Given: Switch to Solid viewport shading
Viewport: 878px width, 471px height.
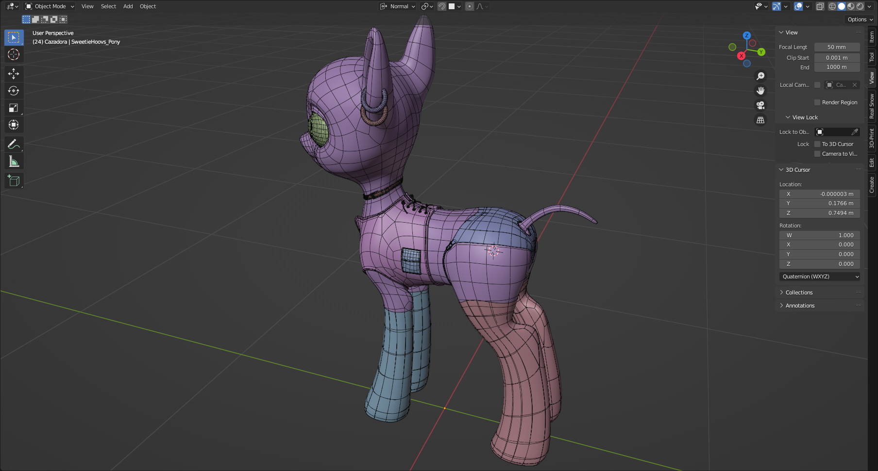Looking at the screenshot, I should pyautogui.click(x=842, y=6).
